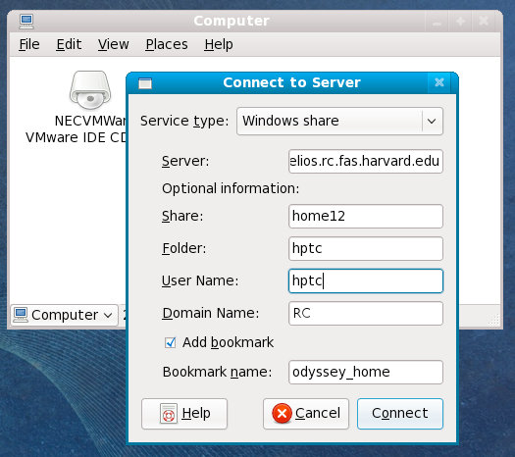Click the Help button in the dialog
The image size is (515, 457).
click(x=184, y=413)
